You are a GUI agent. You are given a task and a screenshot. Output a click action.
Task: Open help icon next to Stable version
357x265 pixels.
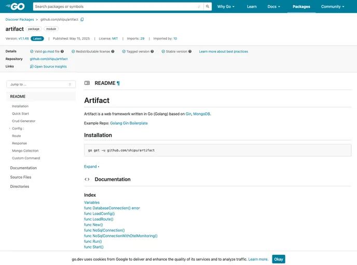(190, 52)
